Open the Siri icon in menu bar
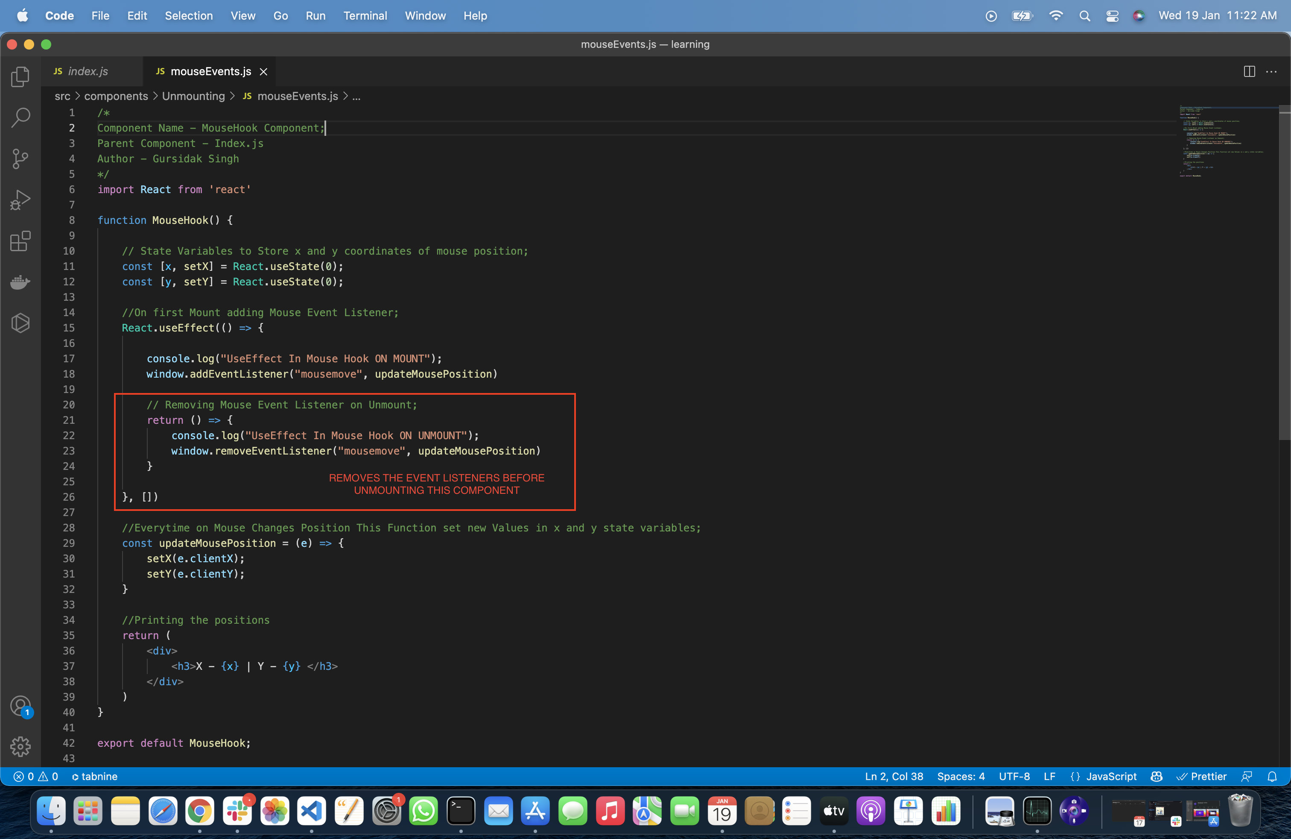Screen dimensions: 1291x839 pyautogui.click(x=1139, y=16)
